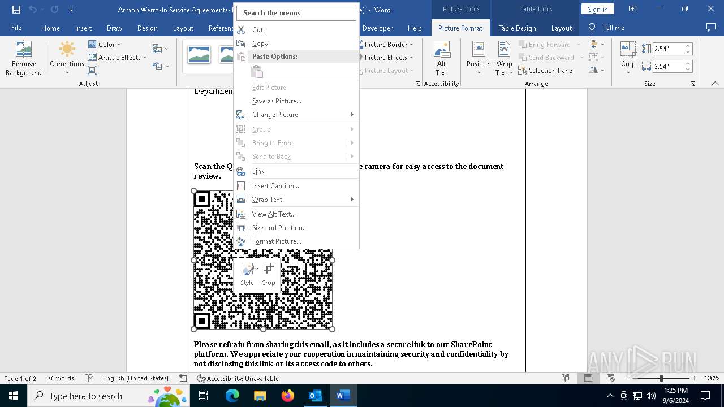724x407 pixels.
Task: Choose Cut from context menu
Action: pyautogui.click(x=296, y=30)
